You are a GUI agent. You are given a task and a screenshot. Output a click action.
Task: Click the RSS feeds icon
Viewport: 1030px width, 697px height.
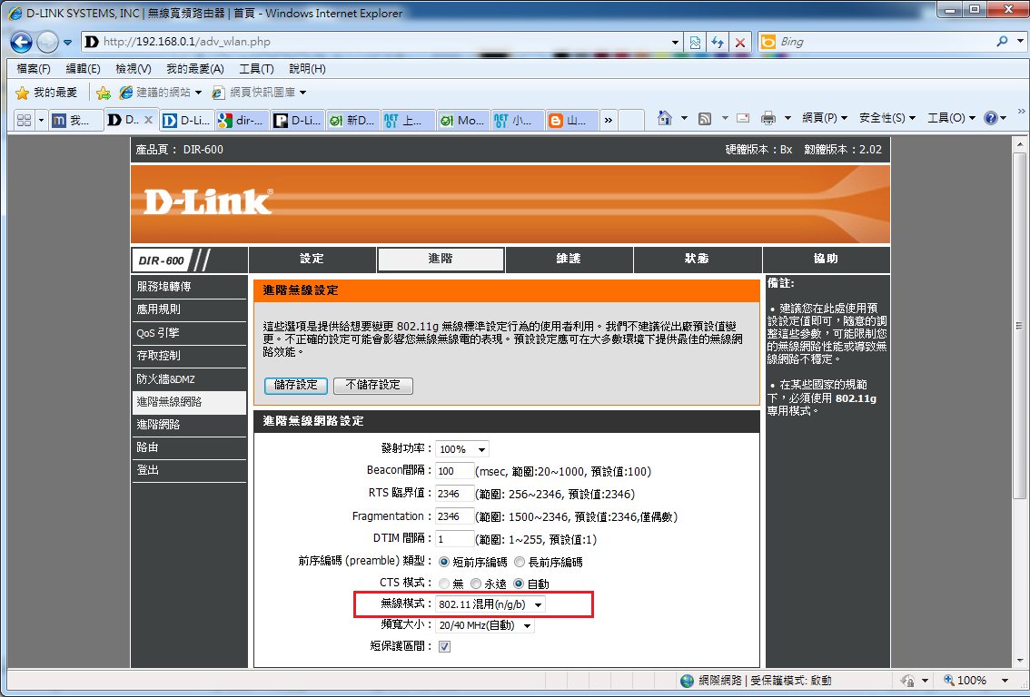tap(704, 119)
